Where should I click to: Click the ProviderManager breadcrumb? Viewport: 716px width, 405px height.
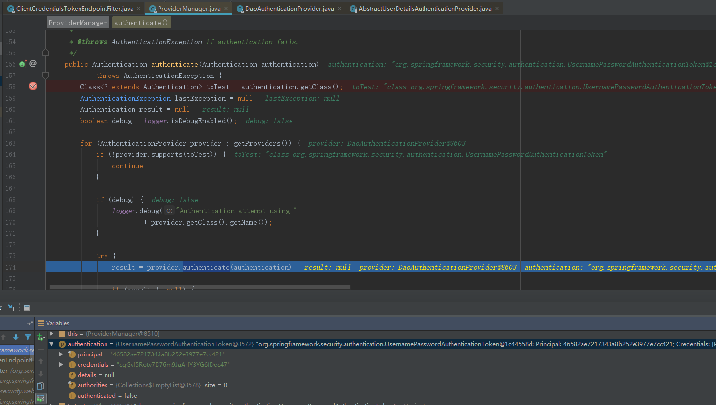[78, 23]
